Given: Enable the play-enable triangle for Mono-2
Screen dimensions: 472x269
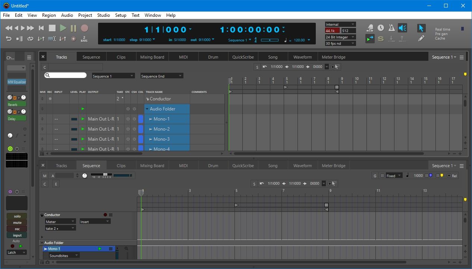Looking at the screenshot, I should pos(83,129).
